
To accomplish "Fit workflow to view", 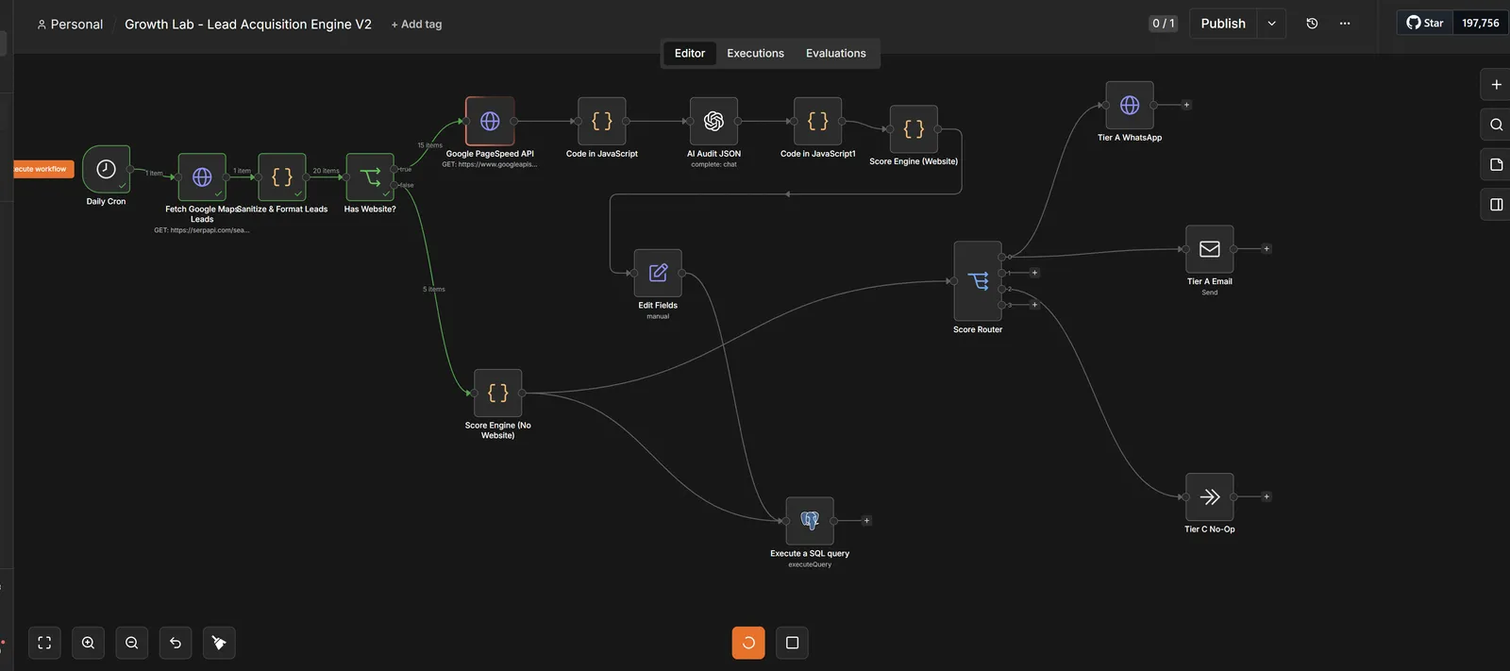I will [44, 643].
